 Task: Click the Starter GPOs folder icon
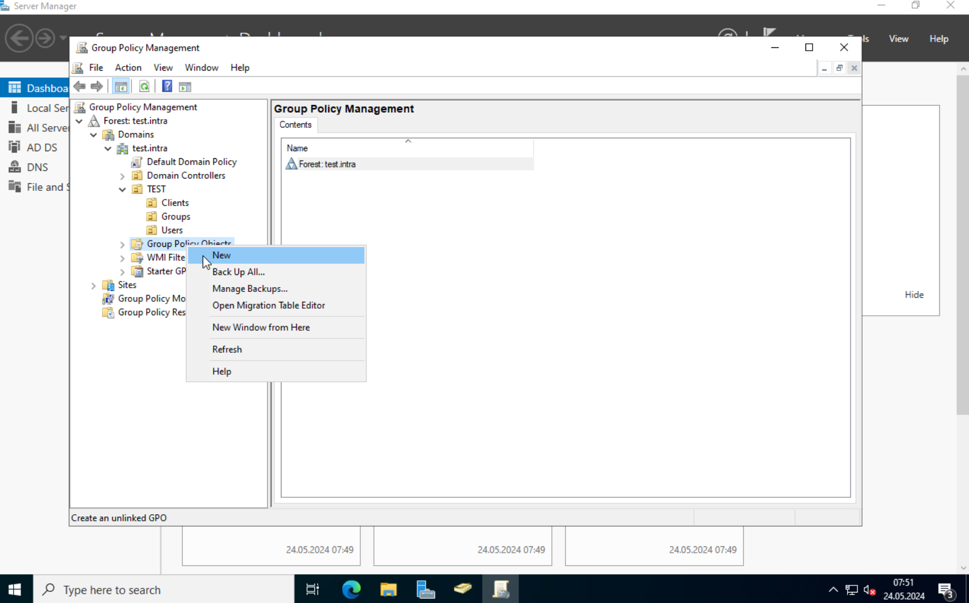[137, 271]
